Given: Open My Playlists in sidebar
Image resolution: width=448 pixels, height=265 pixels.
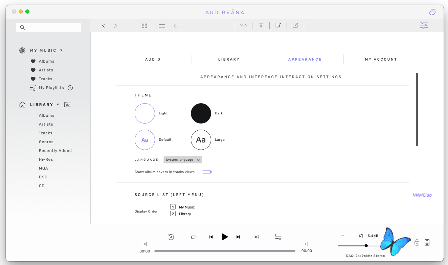Looking at the screenshot, I should pyautogui.click(x=51, y=88).
